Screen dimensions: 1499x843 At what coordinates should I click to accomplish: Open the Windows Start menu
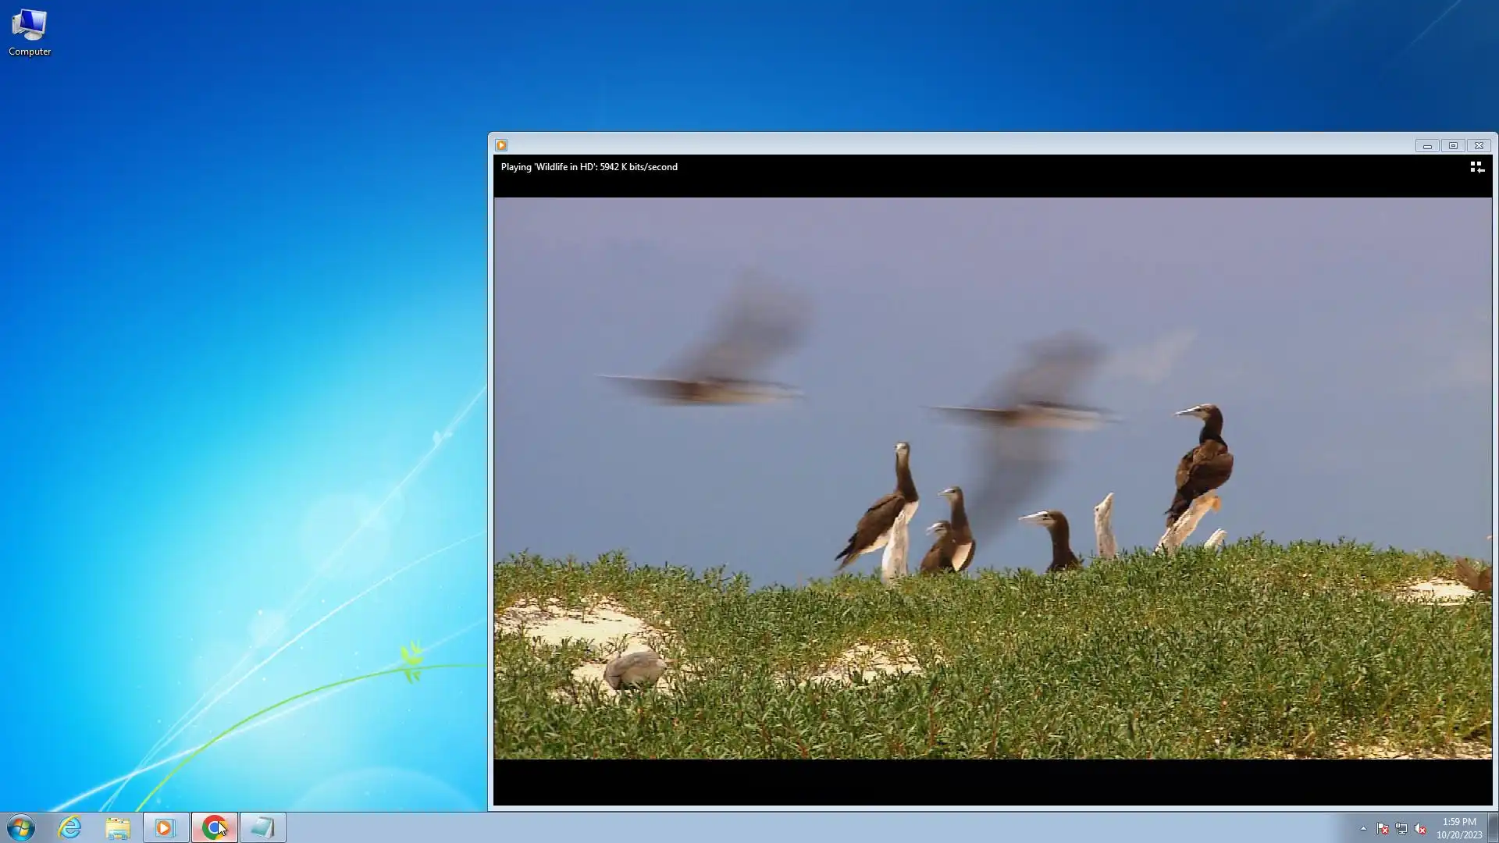pos(21,827)
